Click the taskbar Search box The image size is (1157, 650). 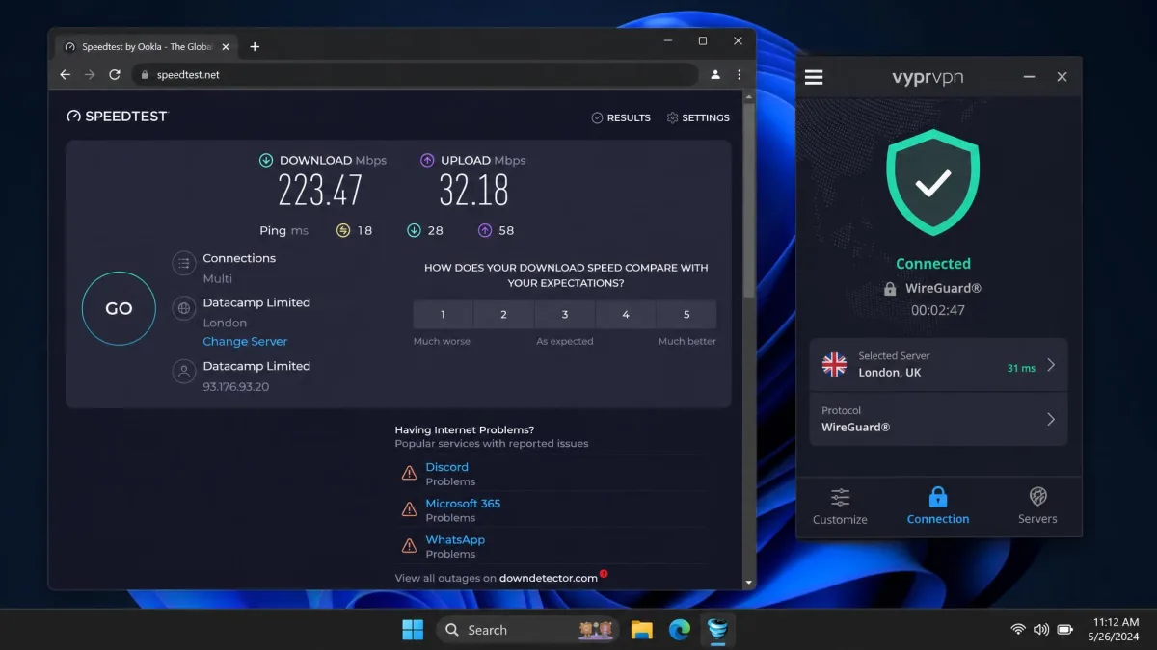click(x=529, y=630)
